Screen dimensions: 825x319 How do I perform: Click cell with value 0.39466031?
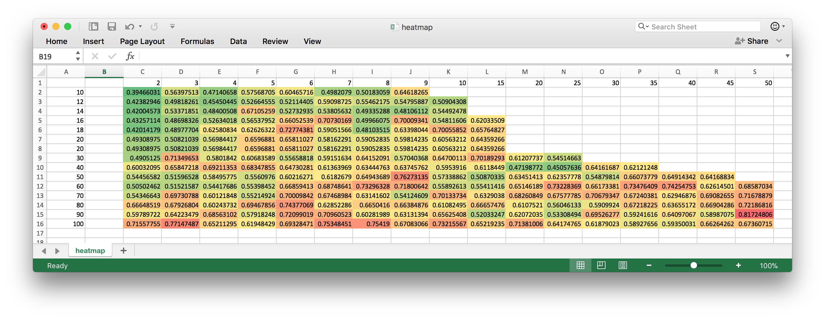coord(142,92)
